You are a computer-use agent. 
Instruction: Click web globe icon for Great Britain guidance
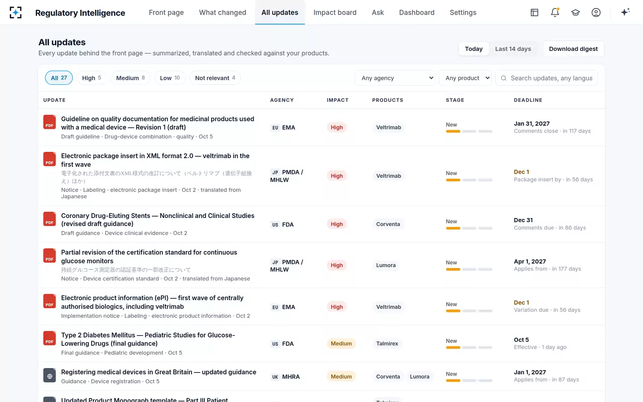click(x=50, y=375)
